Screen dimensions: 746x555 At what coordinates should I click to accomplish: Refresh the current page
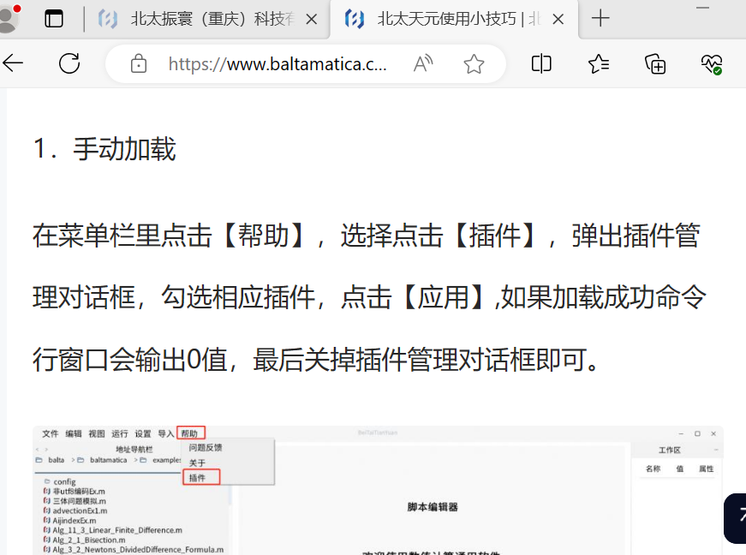click(69, 63)
